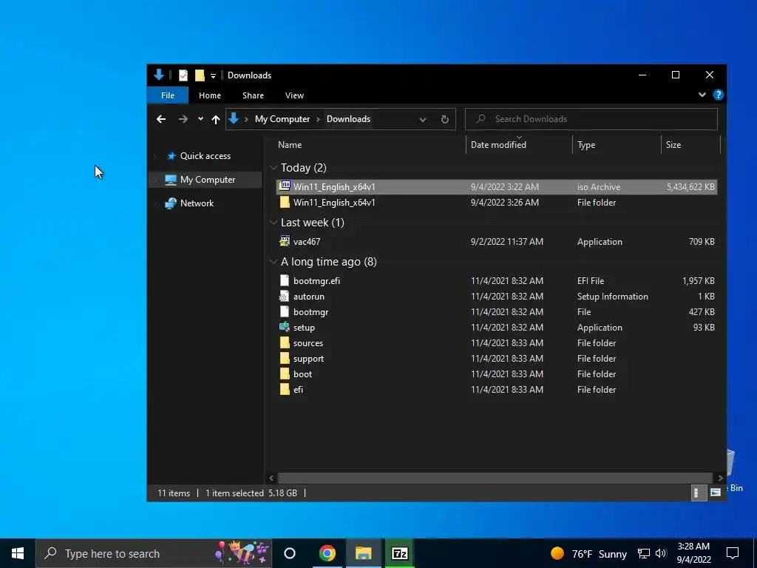The image size is (757, 568).
Task: Open Google Chrome from taskbar
Action: [x=327, y=553]
